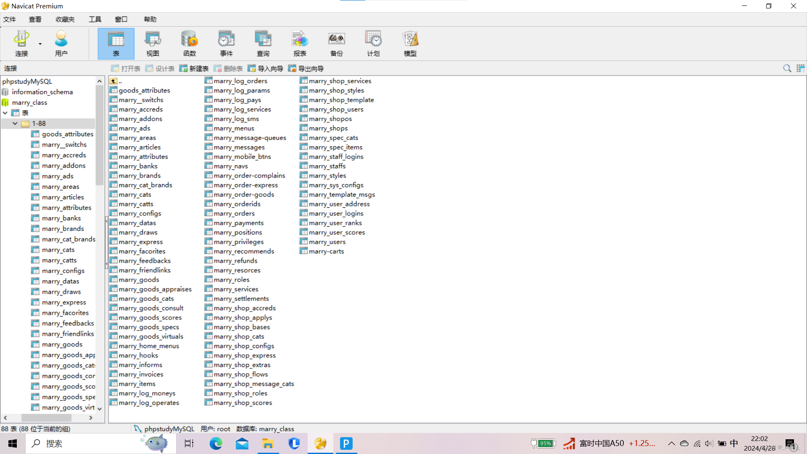Select the 函数 (Function) icon
807x454 pixels.
[189, 43]
